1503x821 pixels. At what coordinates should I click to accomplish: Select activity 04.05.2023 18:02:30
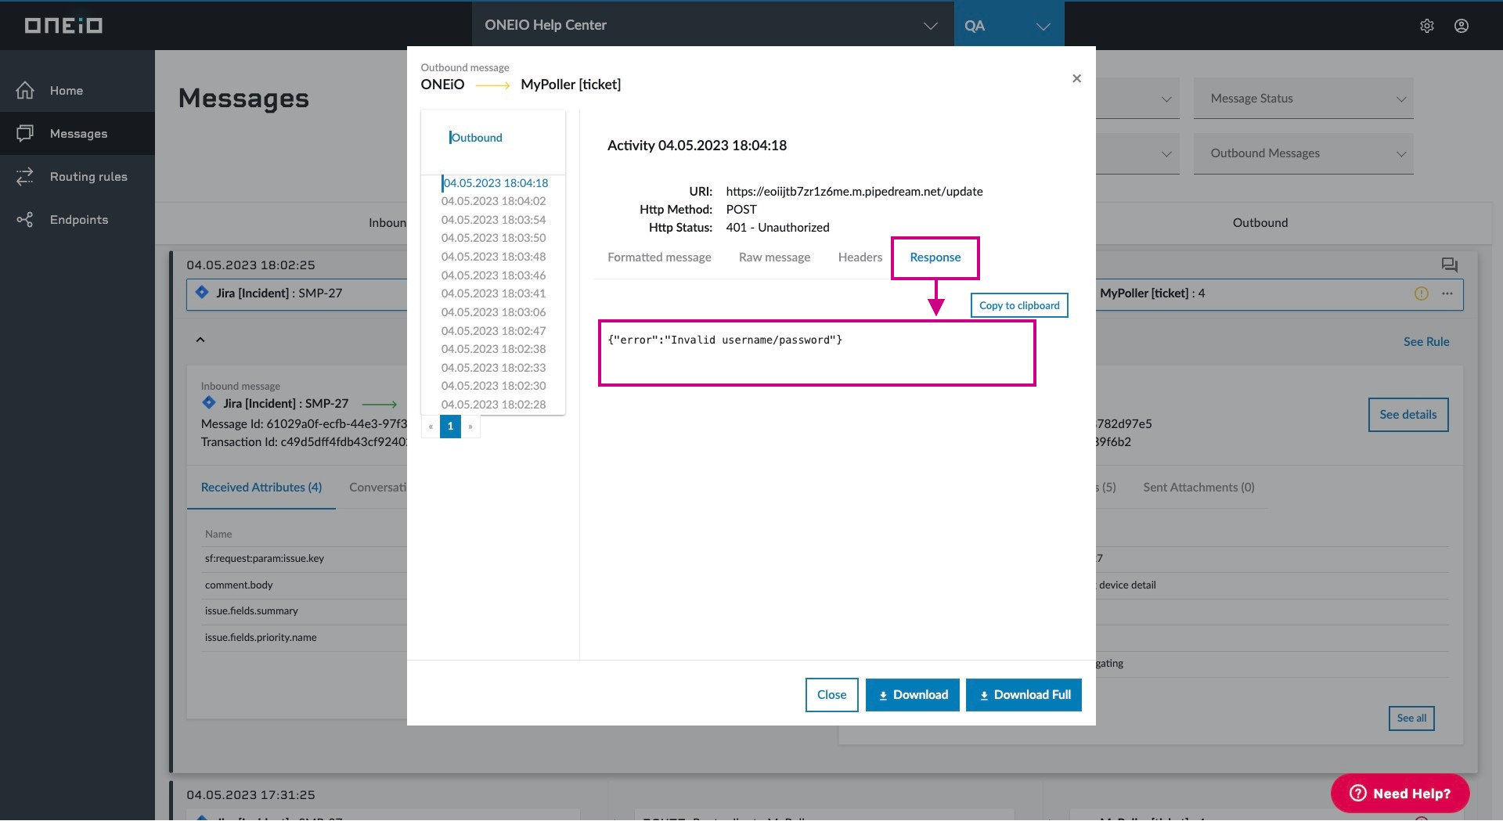(x=493, y=386)
